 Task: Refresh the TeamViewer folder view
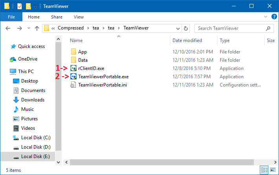pos(186,28)
